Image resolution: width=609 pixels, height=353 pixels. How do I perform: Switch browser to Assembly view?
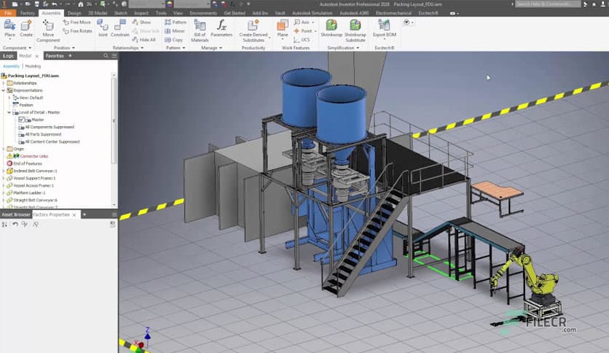pos(11,66)
